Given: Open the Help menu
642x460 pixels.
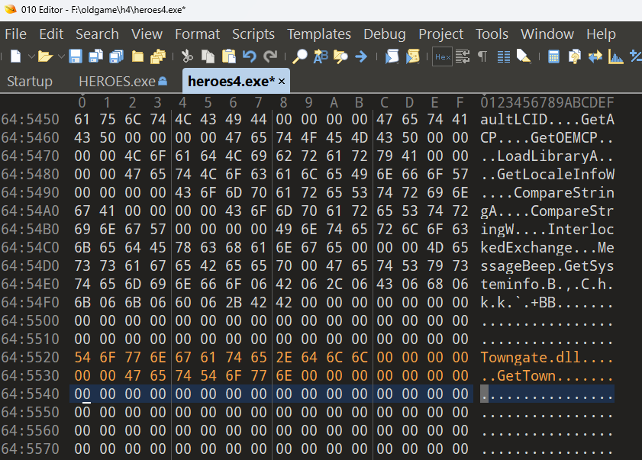Looking at the screenshot, I should (x=601, y=34).
